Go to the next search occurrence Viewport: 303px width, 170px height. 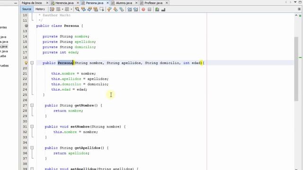tap(89, 9)
